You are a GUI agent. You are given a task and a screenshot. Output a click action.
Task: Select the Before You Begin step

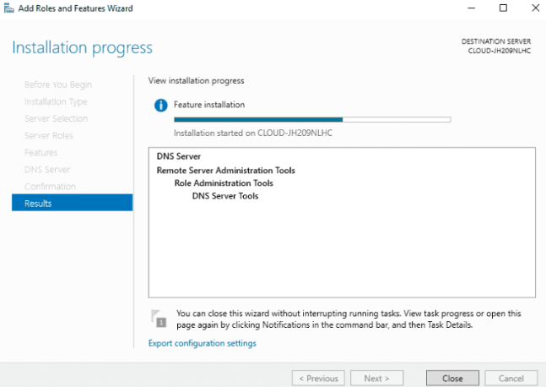tap(58, 84)
